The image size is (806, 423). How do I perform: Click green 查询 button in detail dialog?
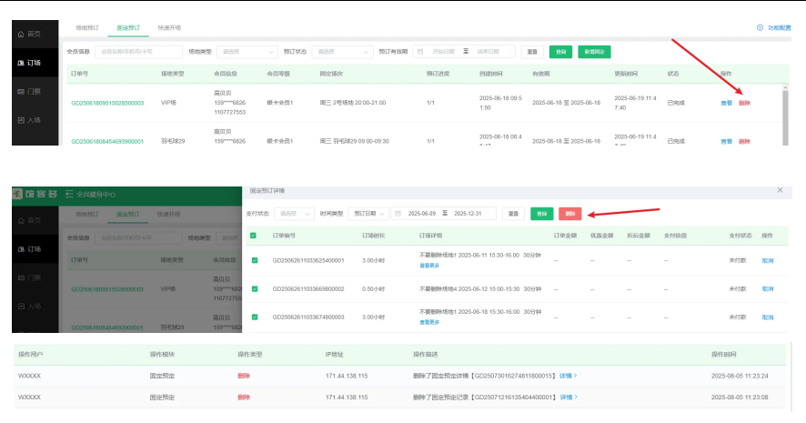(x=542, y=214)
